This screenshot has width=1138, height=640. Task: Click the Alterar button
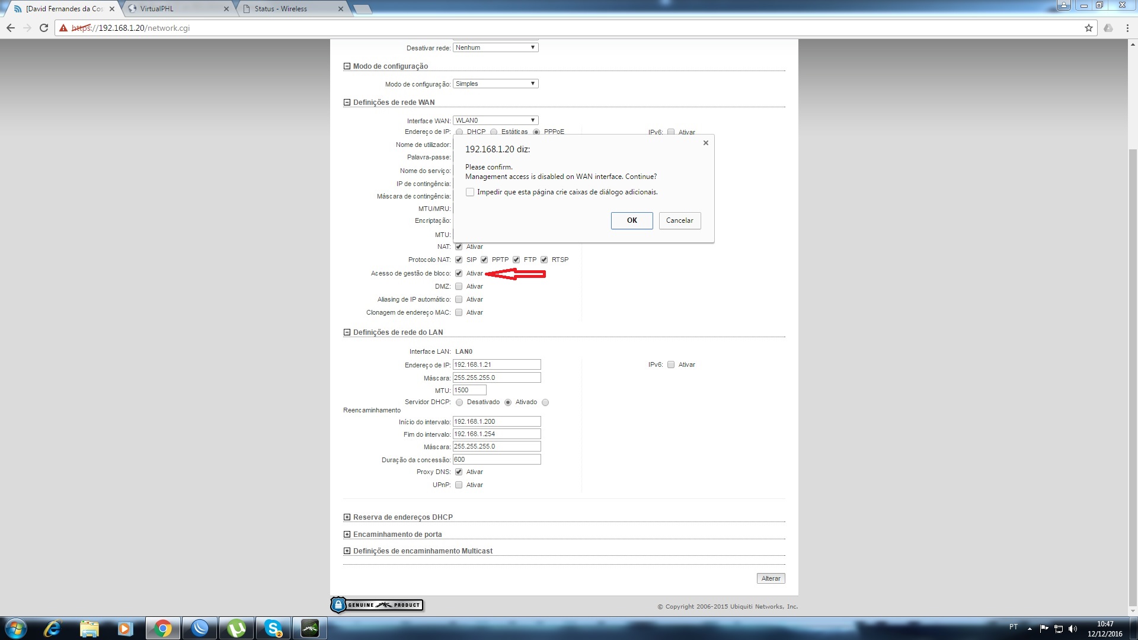[771, 578]
